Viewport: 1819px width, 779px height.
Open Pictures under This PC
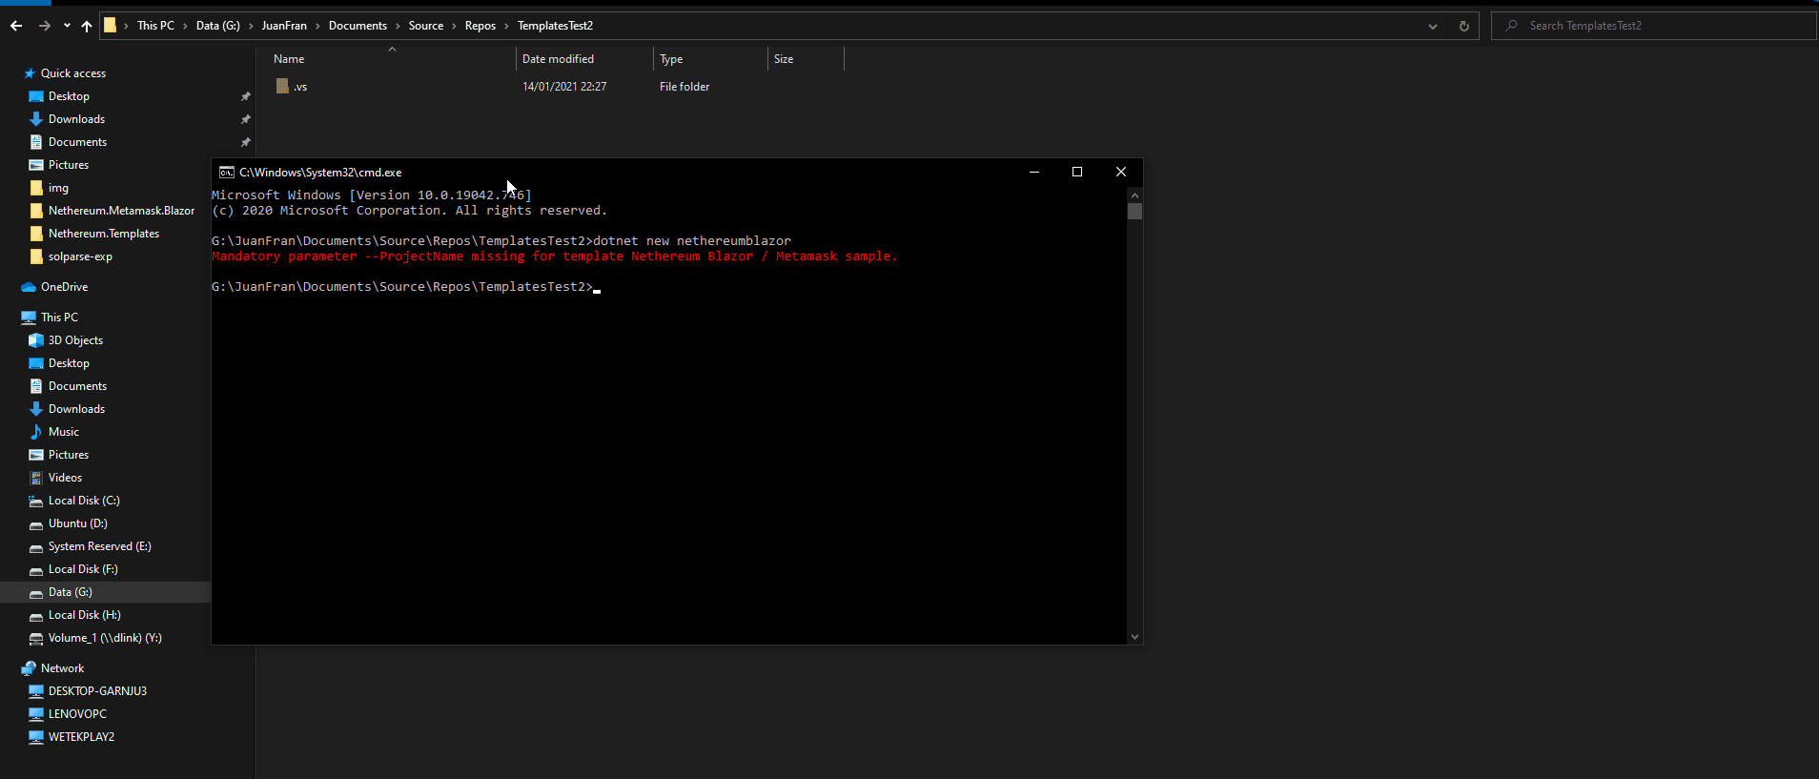coord(68,455)
